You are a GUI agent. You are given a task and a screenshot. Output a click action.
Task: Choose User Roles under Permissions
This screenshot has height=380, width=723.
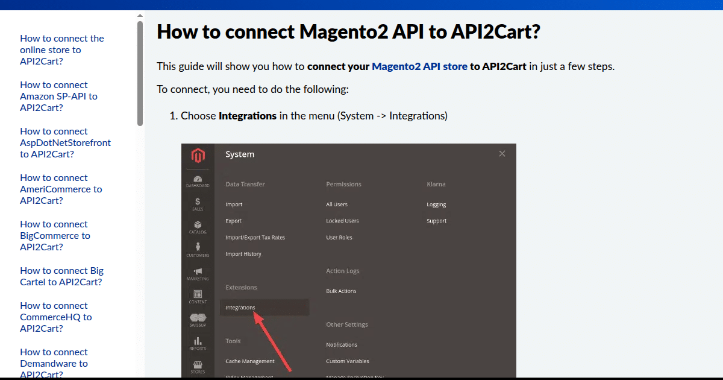[x=339, y=238]
